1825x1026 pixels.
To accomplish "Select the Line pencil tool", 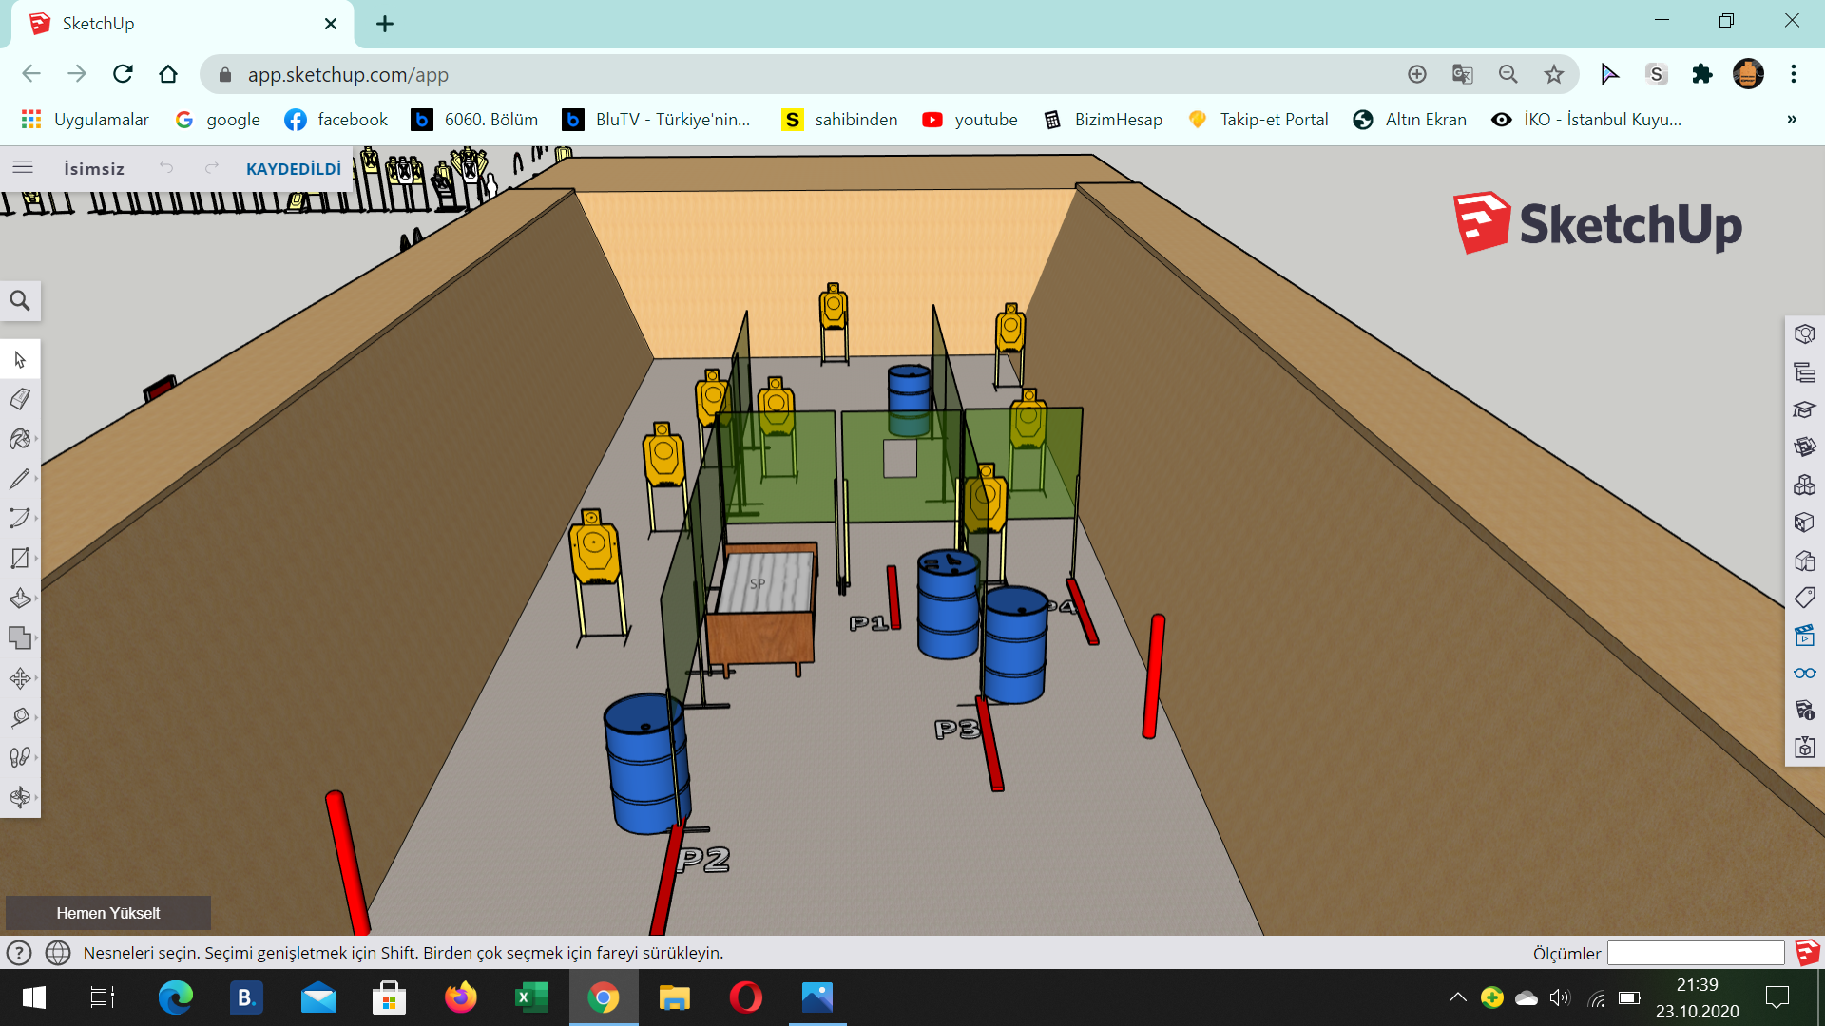I will pyautogui.click(x=20, y=479).
